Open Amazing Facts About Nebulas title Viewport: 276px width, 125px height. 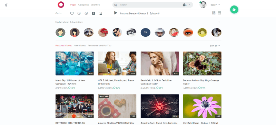pyautogui.click(x=159, y=123)
